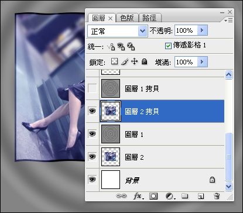Unify layer visibility icon
Viewport: 243px width, 213px height.
coord(121,46)
